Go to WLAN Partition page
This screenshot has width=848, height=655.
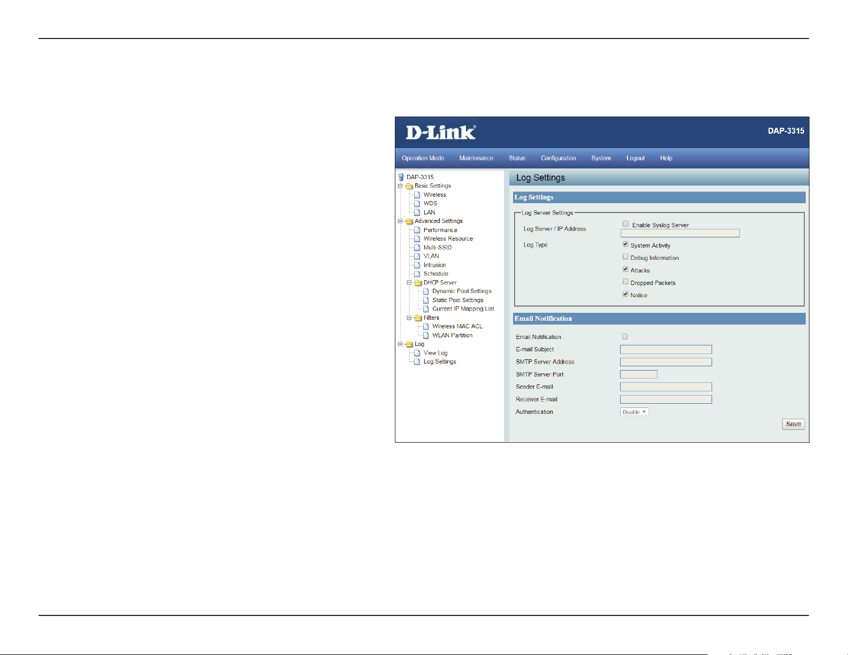coord(453,335)
